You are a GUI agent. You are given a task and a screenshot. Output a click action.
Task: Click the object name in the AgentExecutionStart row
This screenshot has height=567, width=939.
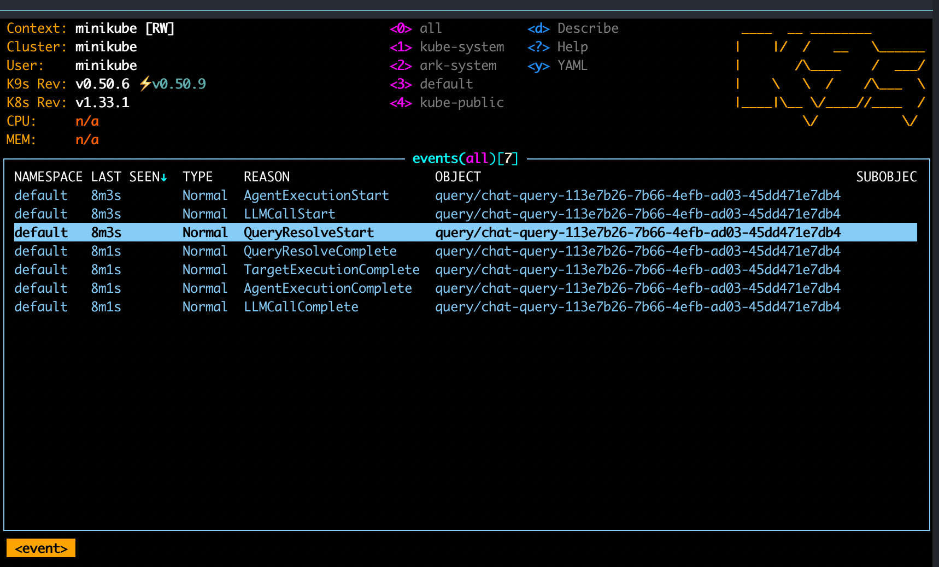(638, 196)
